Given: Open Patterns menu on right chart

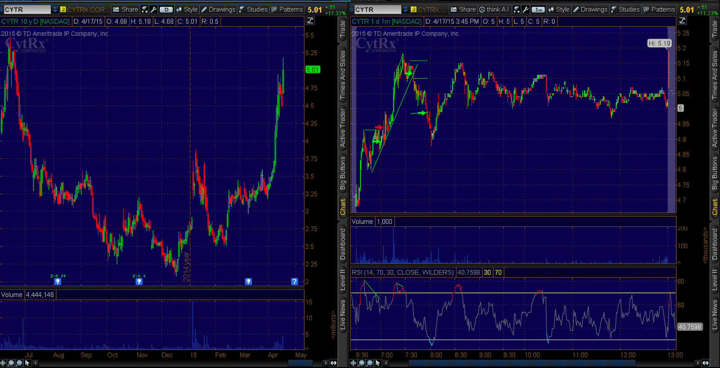Looking at the screenshot, I should click(659, 9).
